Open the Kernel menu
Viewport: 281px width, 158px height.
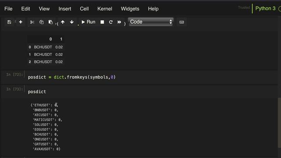pos(104,9)
